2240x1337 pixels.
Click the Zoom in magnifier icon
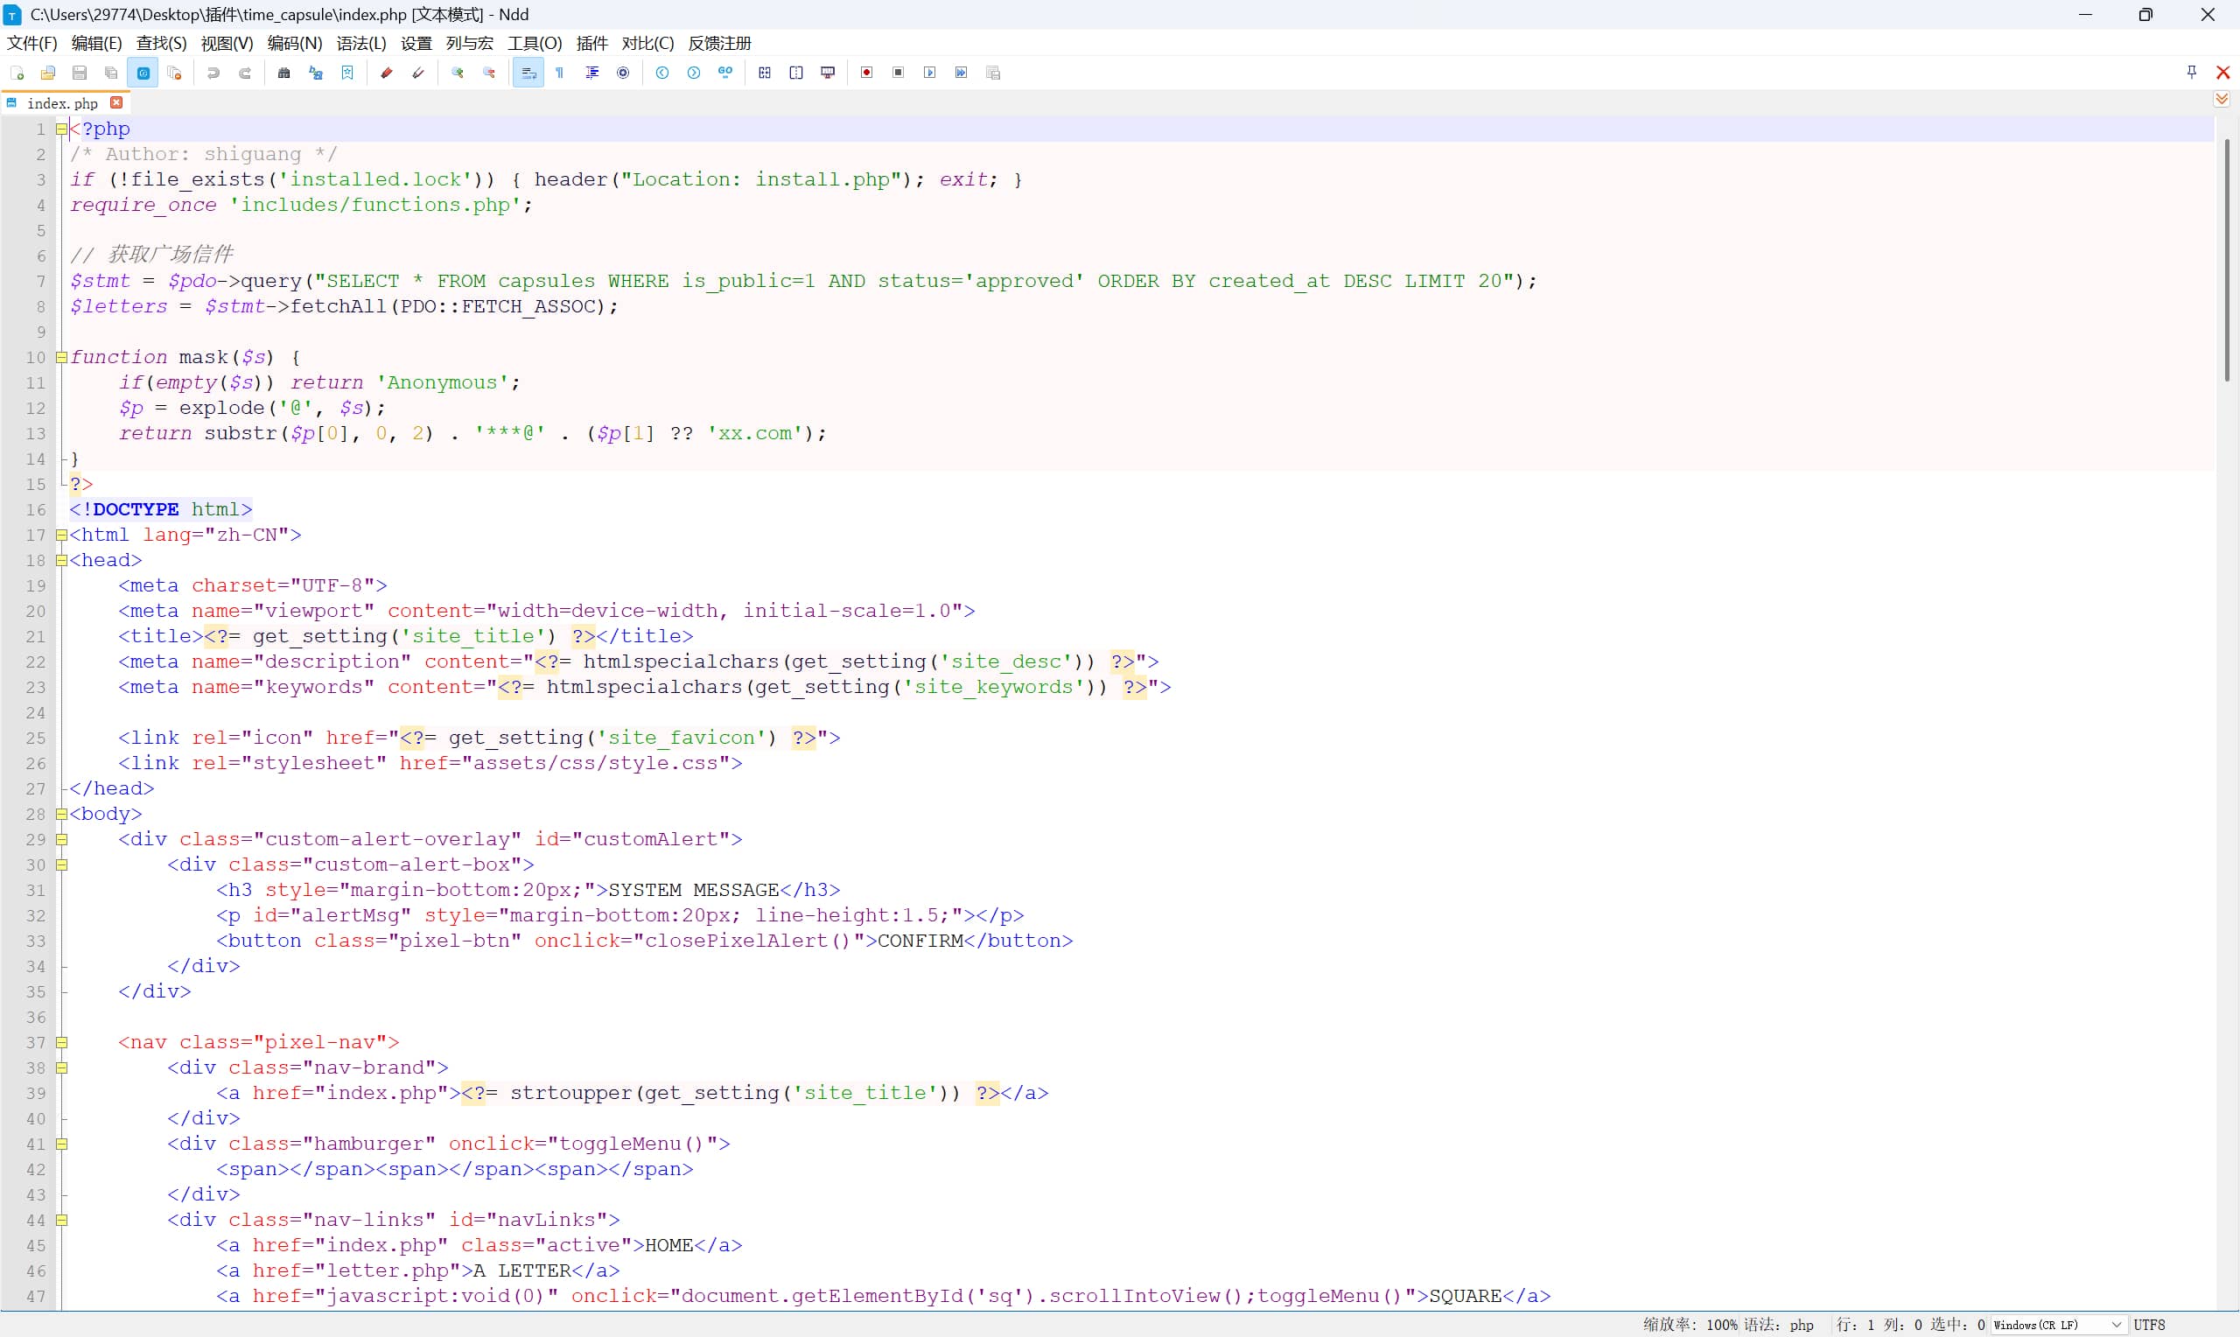coord(458,73)
